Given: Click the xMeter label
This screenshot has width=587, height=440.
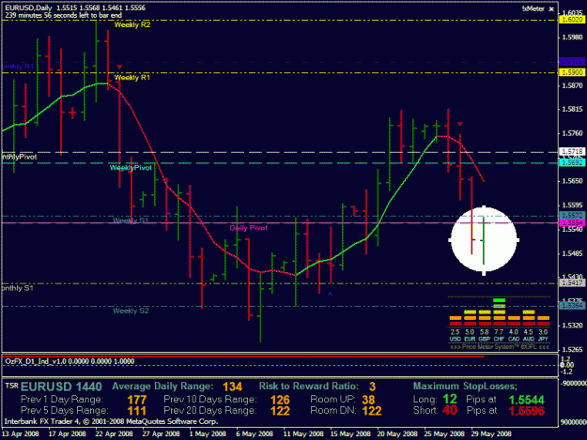Looking at the screenshot, I should coord(533,8).
